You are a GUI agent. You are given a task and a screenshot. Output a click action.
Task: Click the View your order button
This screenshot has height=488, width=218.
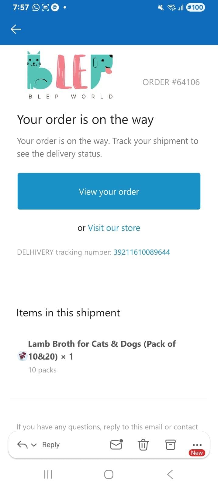[x=109, y=191]
